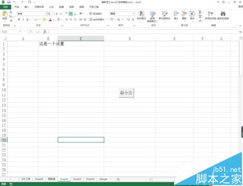The image size is (243, 186).
Task: Click the Increase Font Size icon
Action: [57, 14]
